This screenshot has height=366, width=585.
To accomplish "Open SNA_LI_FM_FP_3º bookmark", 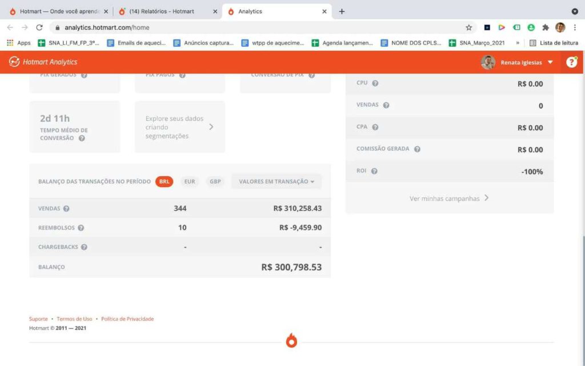I will pos(69,43).
